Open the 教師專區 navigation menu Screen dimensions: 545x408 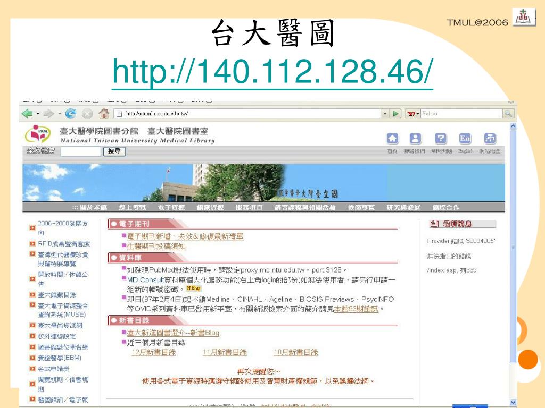pos(361,208)
